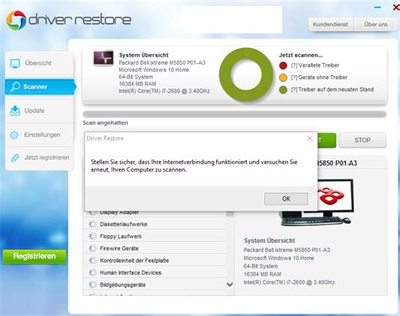Click the Jetzt registrieren pencil icon
This screenshot has width=400, height=316.
point(15,158)
